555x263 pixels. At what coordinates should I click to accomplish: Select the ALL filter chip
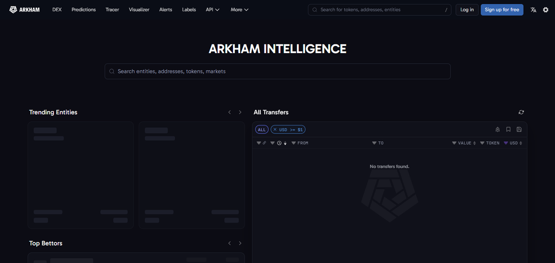(262, 130)
